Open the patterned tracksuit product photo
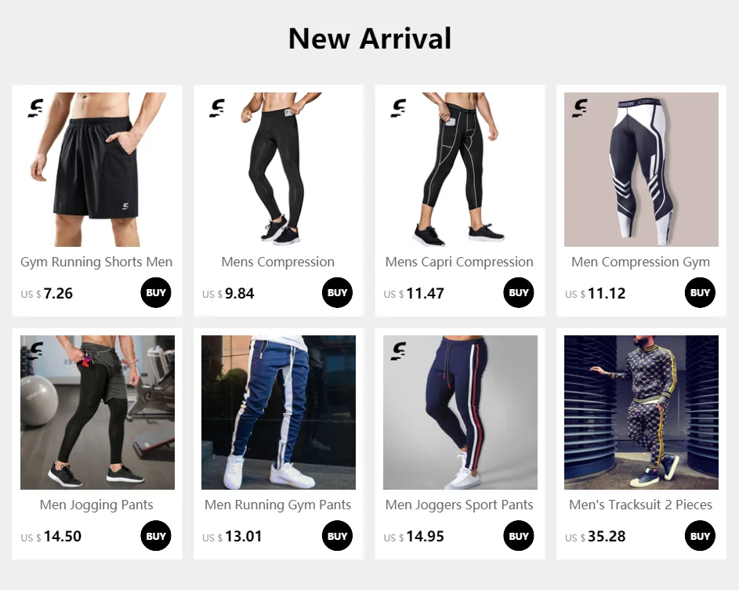739x590 pixels. [642, 412]
